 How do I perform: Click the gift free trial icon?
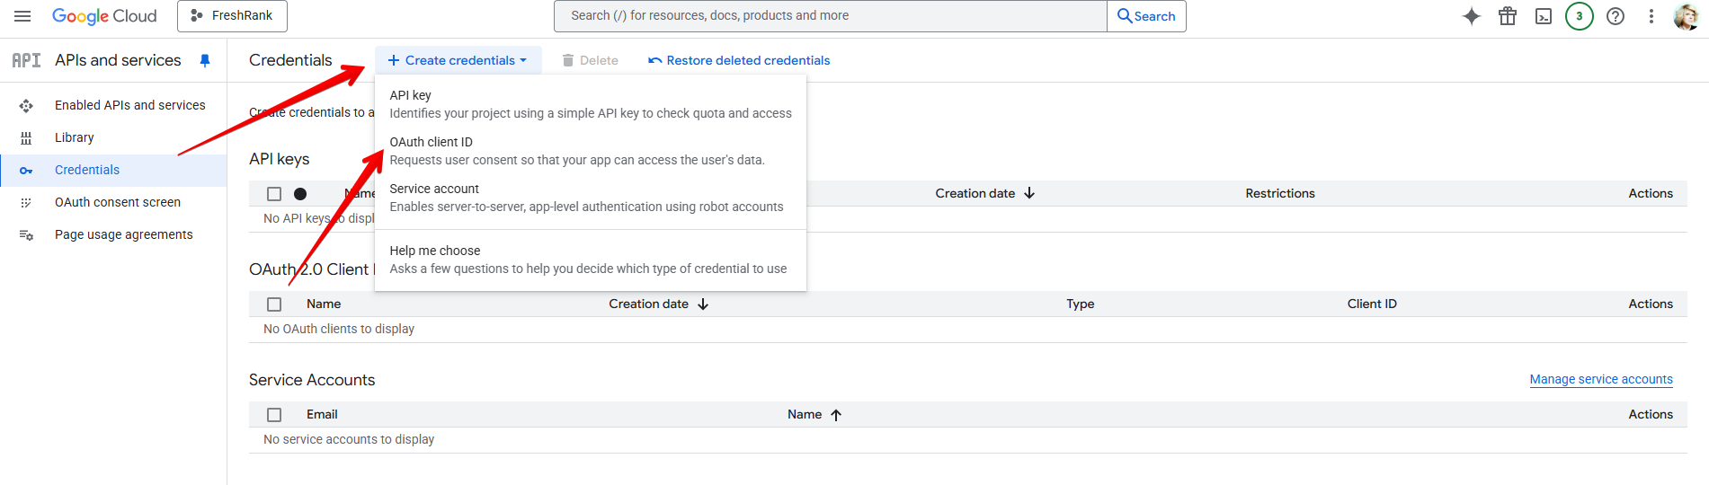[x=1508, y=16]
